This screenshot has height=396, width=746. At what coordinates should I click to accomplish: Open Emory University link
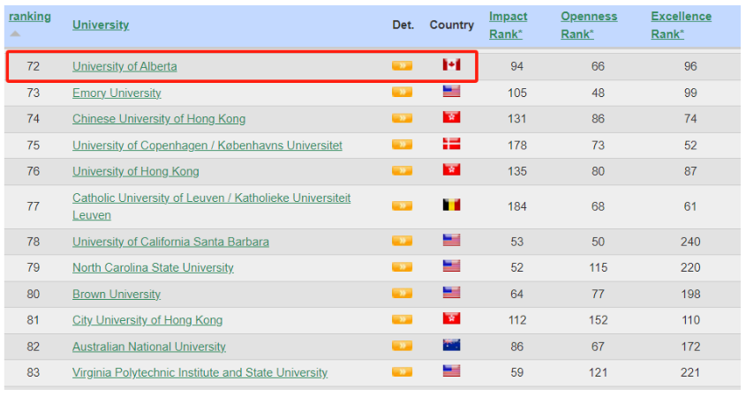tap(117, 93)
